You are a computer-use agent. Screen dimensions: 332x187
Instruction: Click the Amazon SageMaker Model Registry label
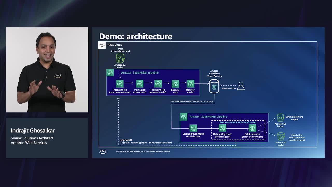(x=214, y=74)
